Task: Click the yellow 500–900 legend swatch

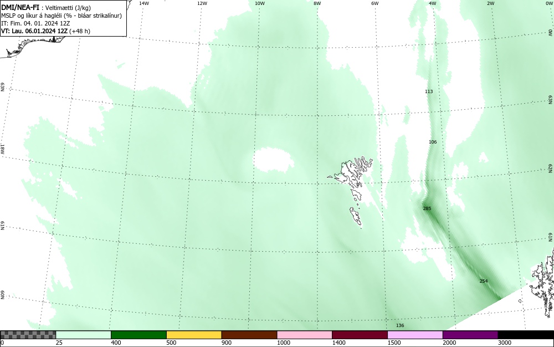Action: tap(194, 335)
